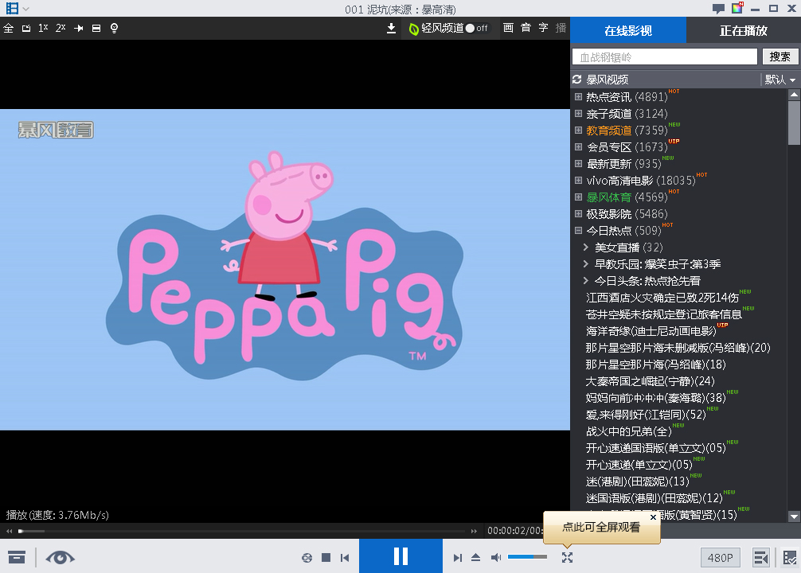This screenshot has width=801, height=573.
Task: Click the eject/open file icon
Action: pyautogui.click(x=476, y=558)
